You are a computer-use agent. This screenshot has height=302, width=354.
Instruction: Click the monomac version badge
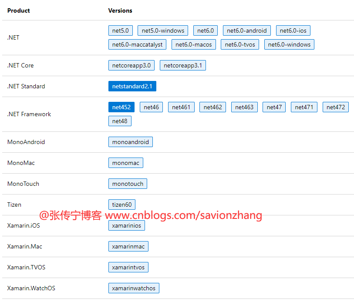(125, 163)
